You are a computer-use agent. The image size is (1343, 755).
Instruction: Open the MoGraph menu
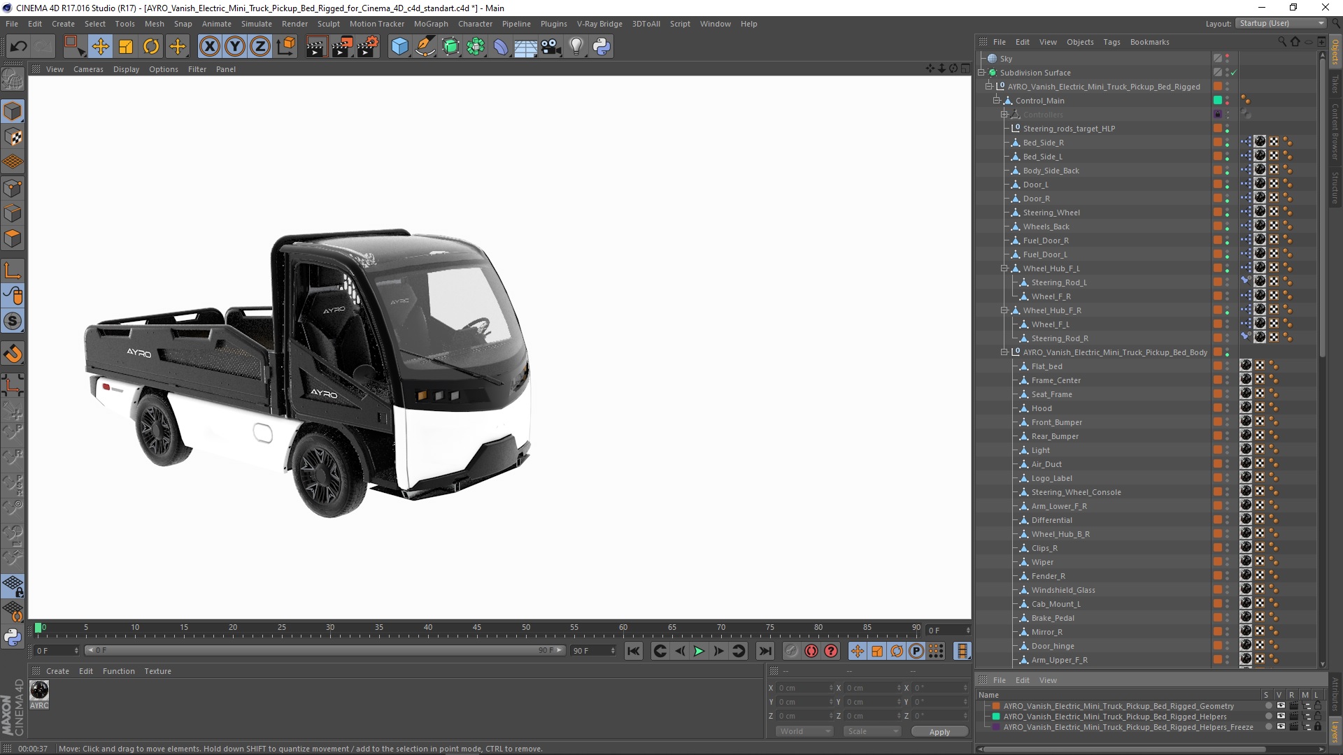click(x=431, y=24)
